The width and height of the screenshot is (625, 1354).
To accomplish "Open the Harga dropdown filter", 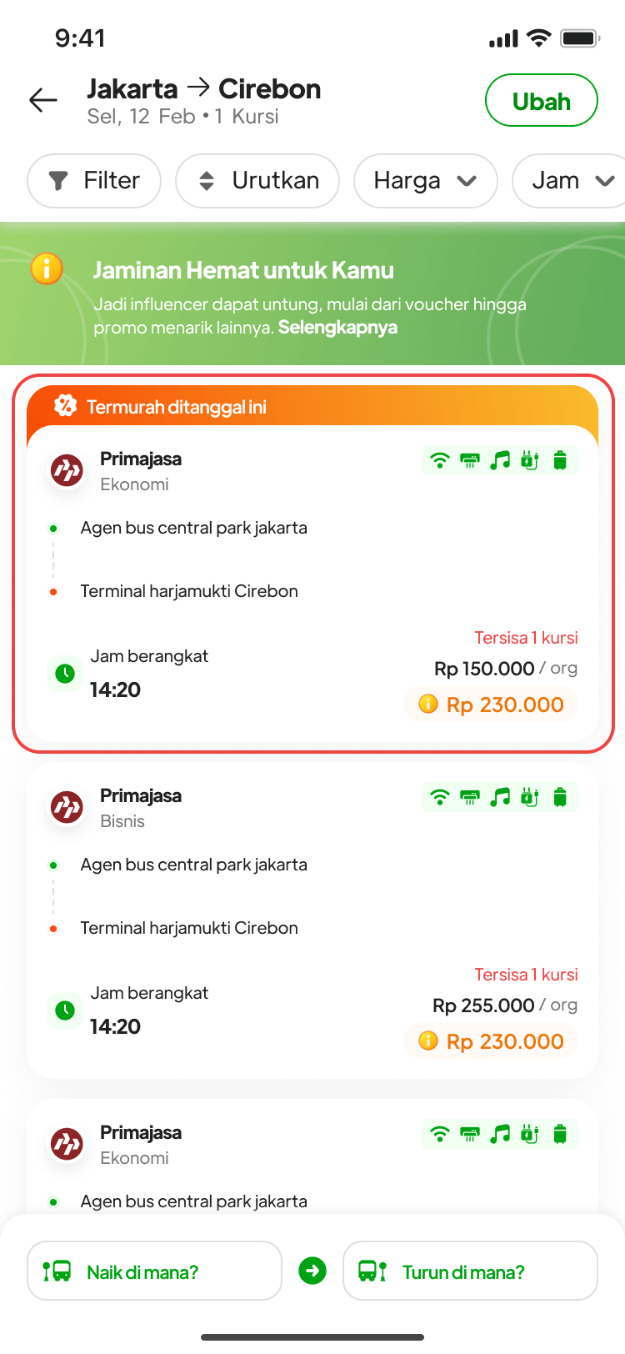I will coord(425,181).
